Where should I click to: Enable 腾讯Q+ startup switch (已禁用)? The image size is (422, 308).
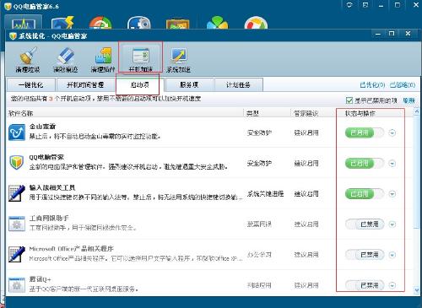[365, 285]
